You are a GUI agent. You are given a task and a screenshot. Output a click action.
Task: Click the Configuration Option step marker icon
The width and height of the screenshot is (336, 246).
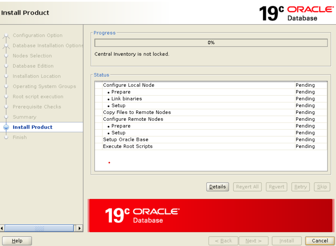click(6, 36)
